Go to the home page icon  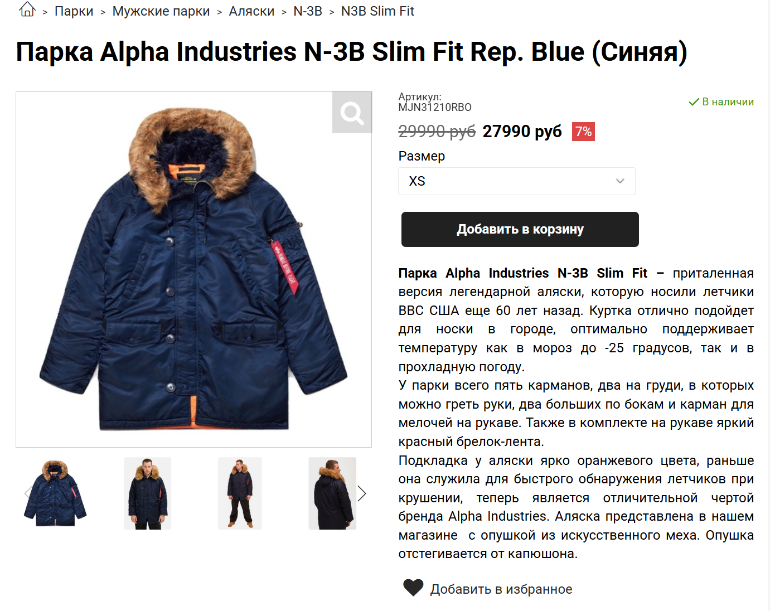pos(27,9)
